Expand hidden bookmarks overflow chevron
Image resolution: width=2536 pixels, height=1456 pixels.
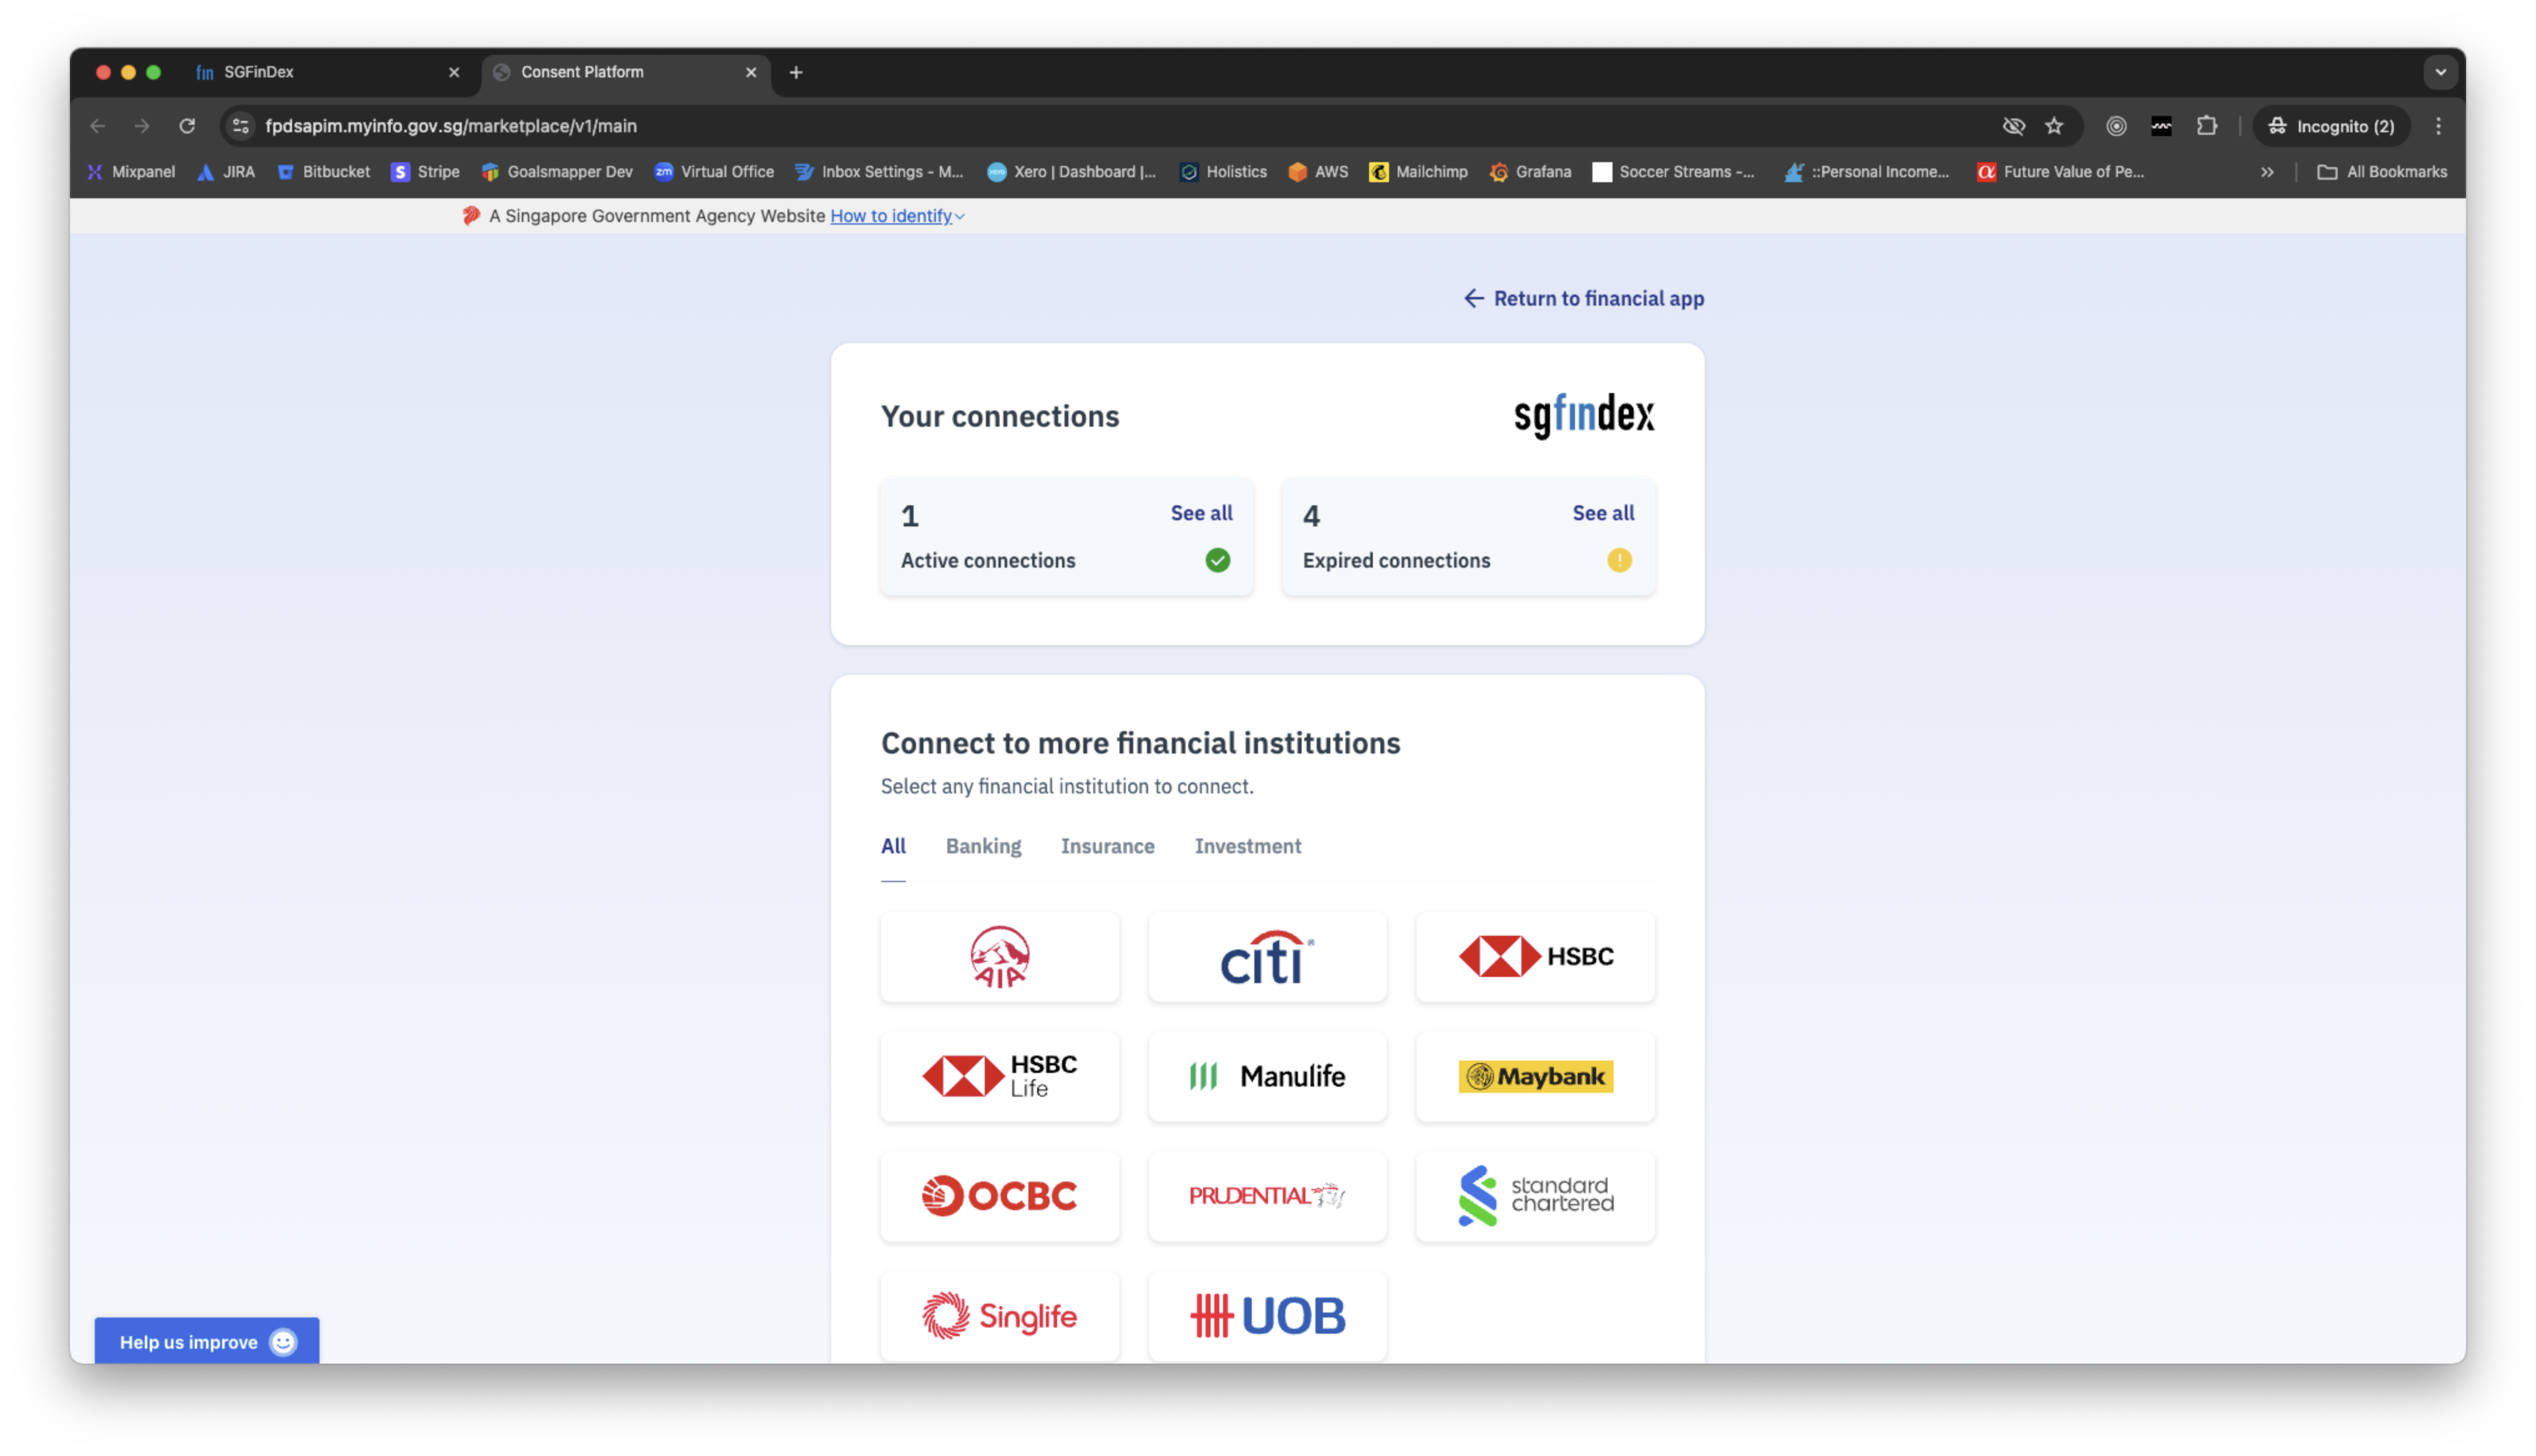[x=2267, y=172]
